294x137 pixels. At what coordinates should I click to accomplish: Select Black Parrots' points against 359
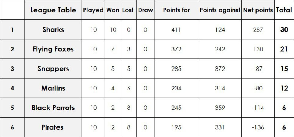(220, 108)
